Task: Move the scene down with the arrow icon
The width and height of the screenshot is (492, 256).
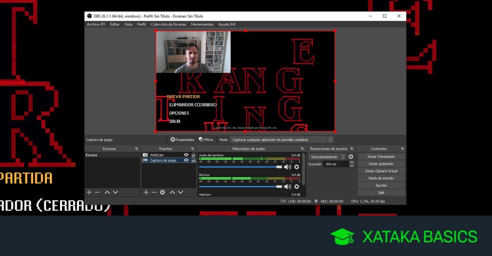Action: click(x=115, y=192)
